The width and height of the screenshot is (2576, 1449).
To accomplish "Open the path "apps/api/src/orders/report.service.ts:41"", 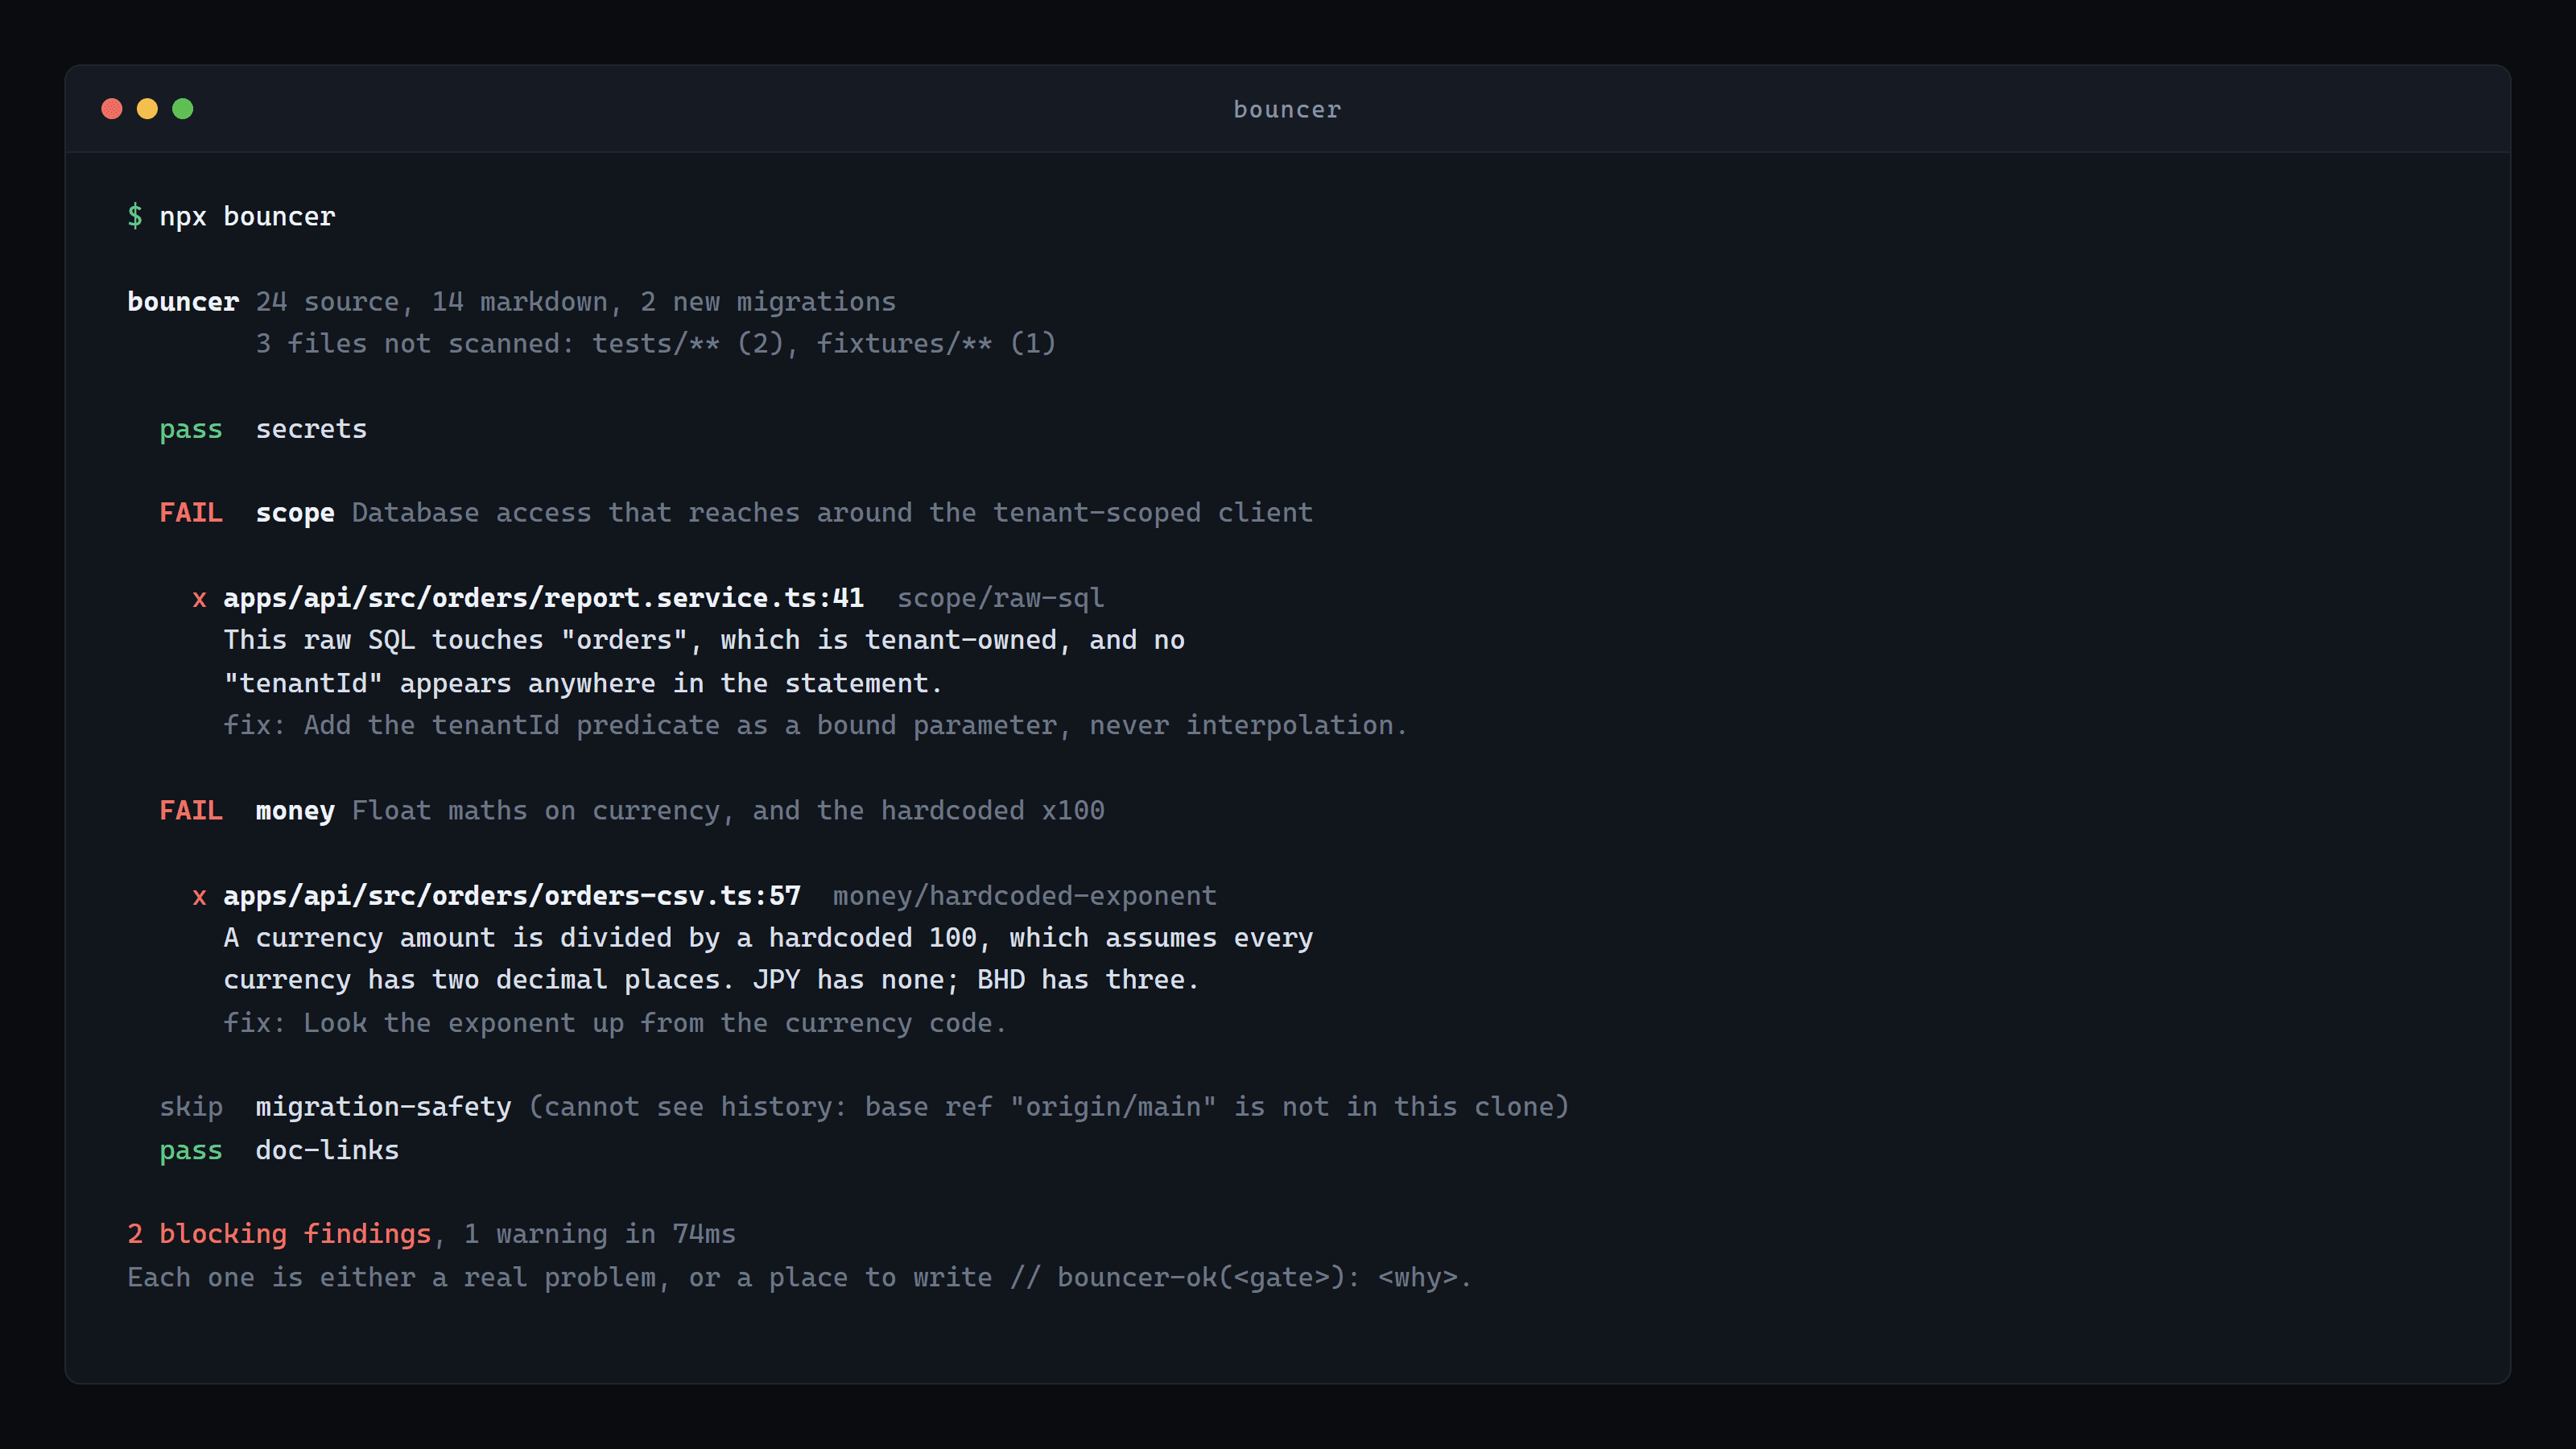I will click(x=543, y=598).
